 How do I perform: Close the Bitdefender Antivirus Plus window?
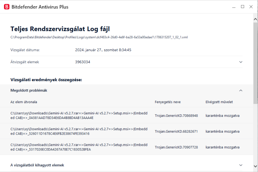click(251, 7)
